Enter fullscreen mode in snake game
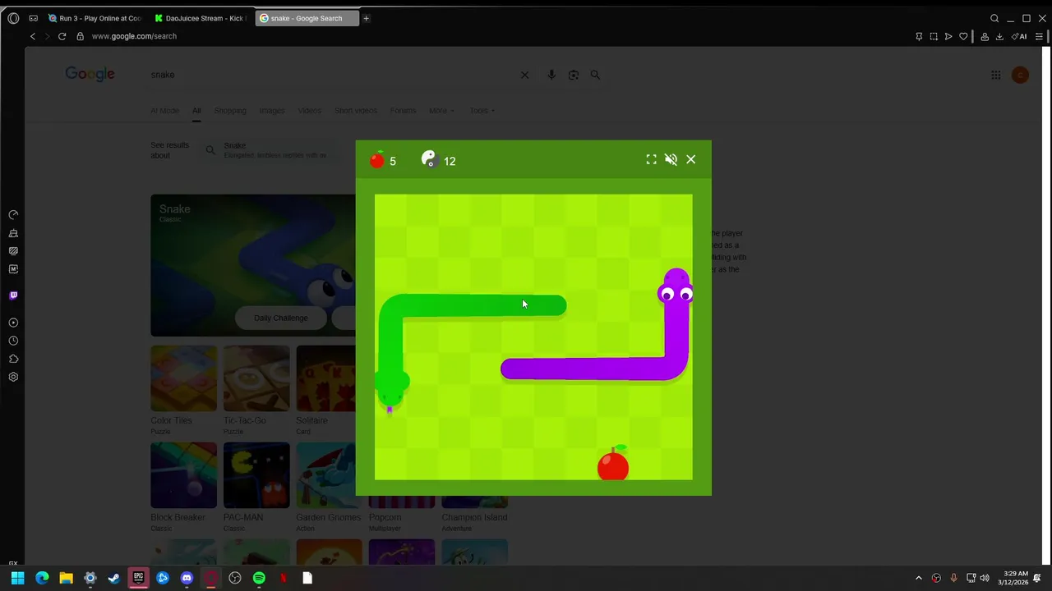Screen dimensions: 1052x591 [651, 159]
